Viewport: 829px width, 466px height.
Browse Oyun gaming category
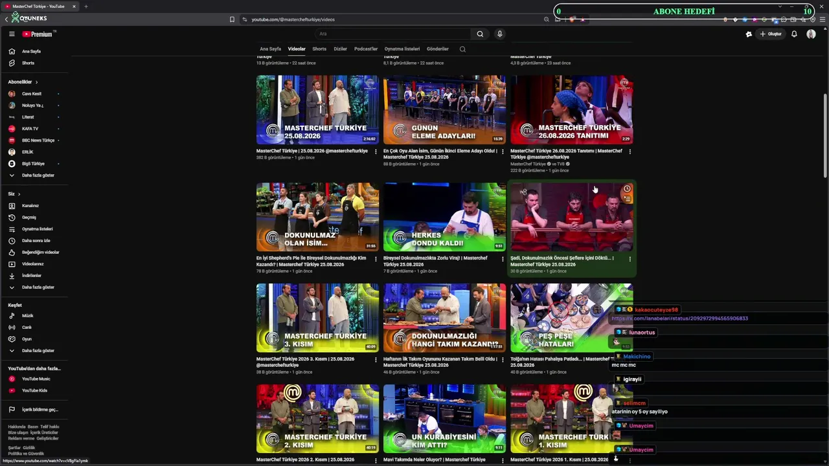36,339
